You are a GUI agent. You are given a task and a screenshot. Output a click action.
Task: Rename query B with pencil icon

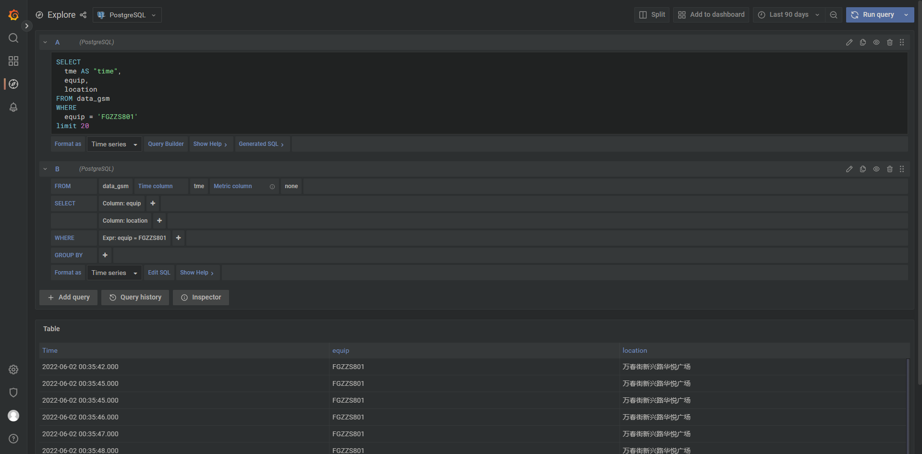coord(849,169)
